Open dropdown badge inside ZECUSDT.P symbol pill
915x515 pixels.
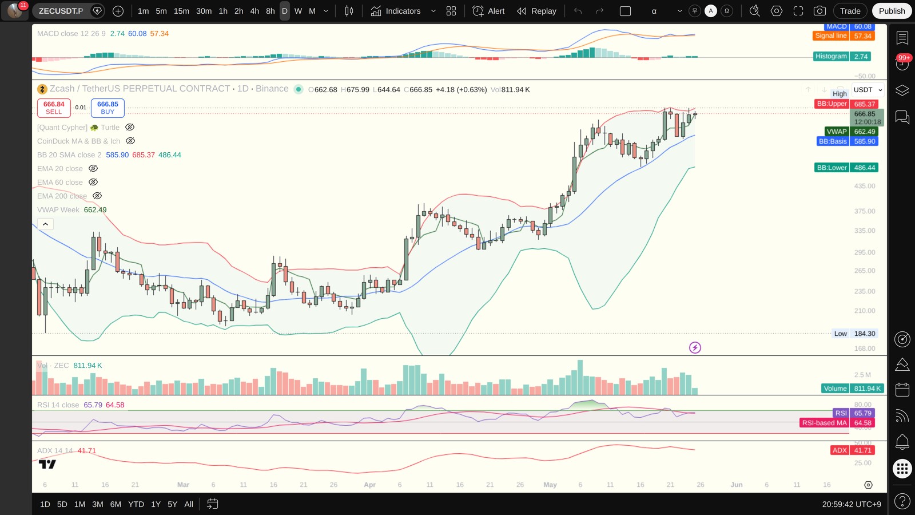[97, 11]
